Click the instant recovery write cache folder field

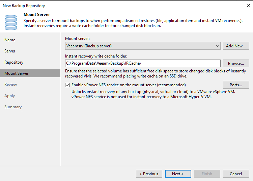[x=142, y=64]
